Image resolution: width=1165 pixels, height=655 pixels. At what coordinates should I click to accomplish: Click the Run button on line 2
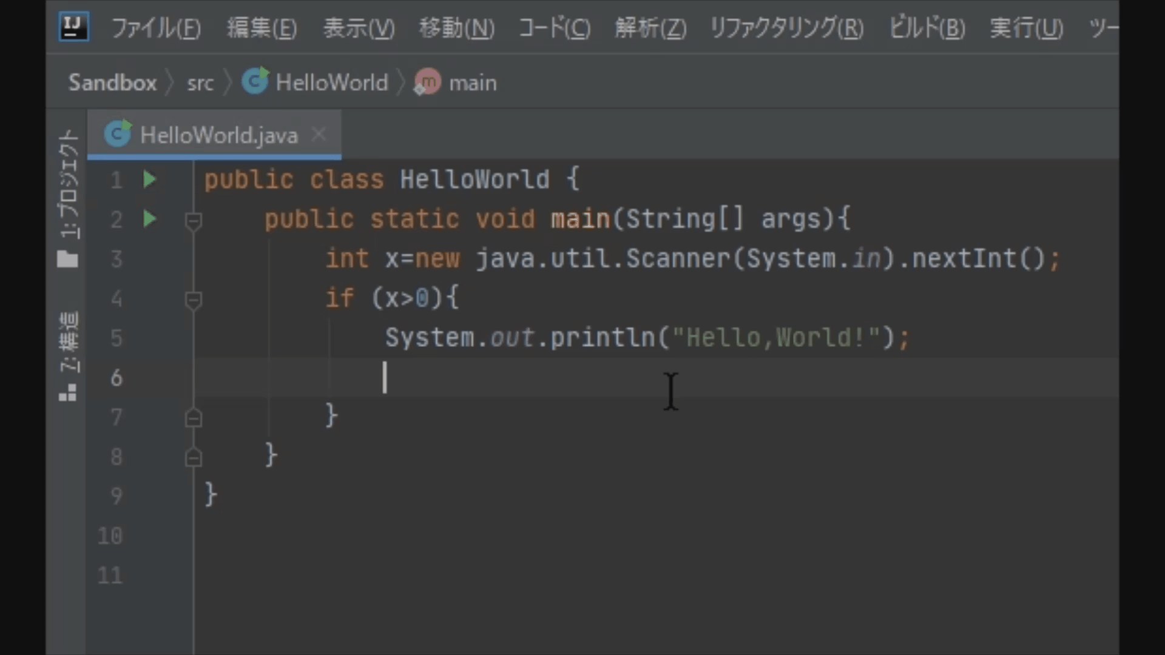click(x=149, y=219)
